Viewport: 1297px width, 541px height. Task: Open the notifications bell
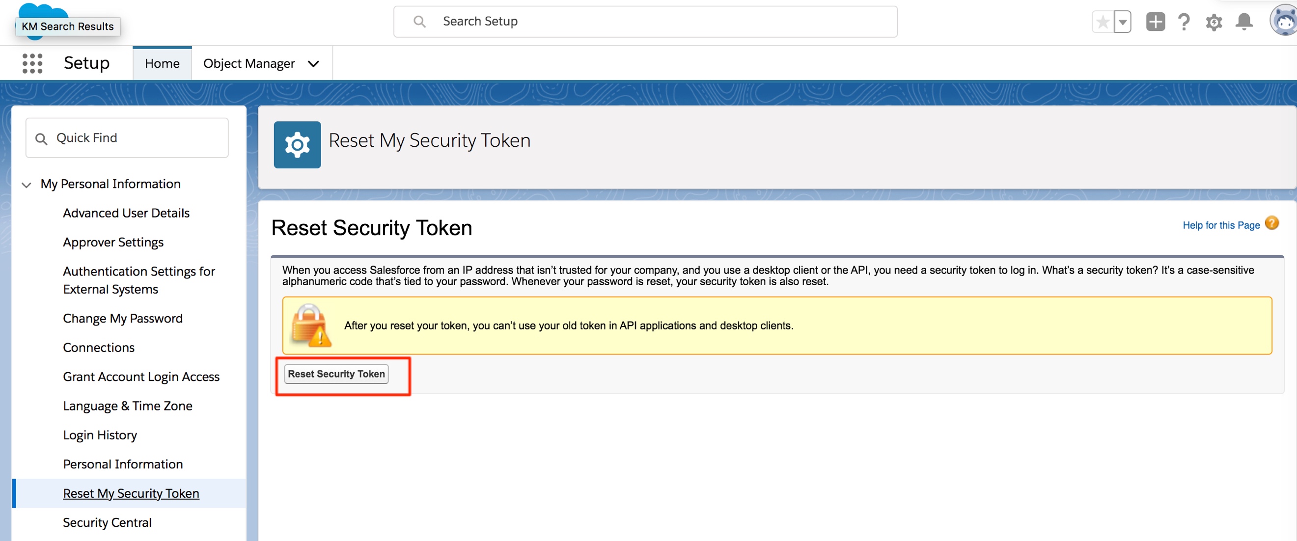[1243, 22]
